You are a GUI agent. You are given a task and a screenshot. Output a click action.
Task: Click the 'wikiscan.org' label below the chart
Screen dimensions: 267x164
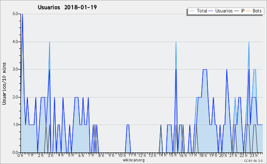point(133,160)
